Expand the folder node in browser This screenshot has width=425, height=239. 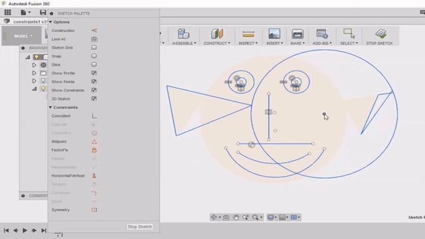34,73
